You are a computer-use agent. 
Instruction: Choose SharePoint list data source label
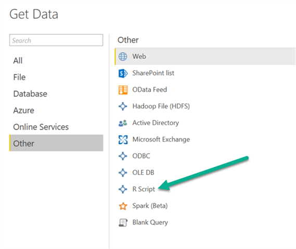pos(153,73)
